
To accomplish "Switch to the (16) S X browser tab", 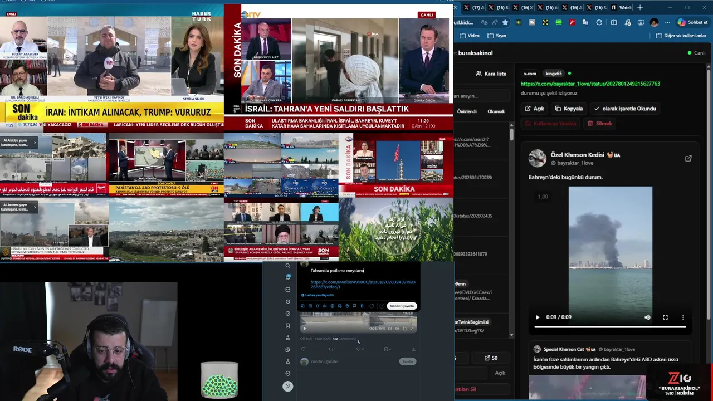I will [x=597, y=8].
